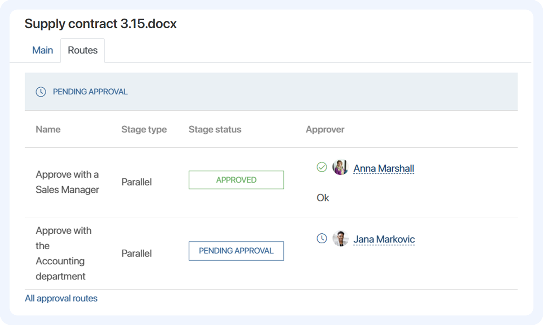The image size is (543, 325).
Task: Click the Approver column header
Action: (325, 129)
